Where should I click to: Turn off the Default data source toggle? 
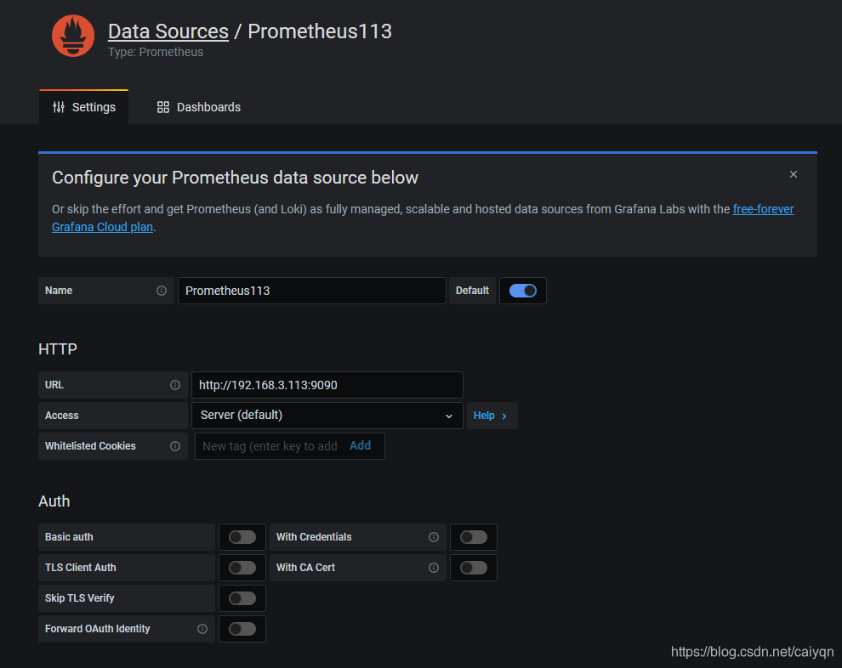(522, 291)
